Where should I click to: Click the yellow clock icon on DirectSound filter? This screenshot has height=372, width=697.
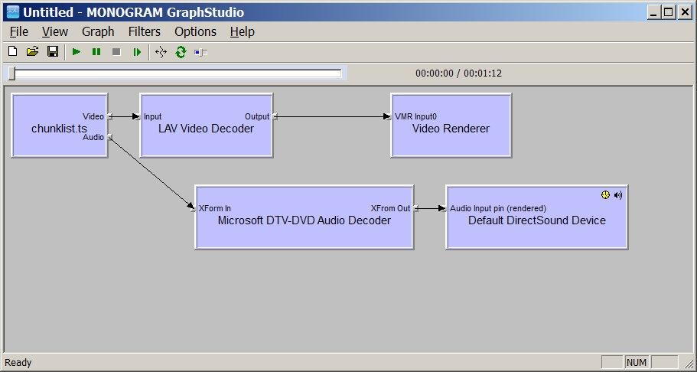click(x=605, y=194)
